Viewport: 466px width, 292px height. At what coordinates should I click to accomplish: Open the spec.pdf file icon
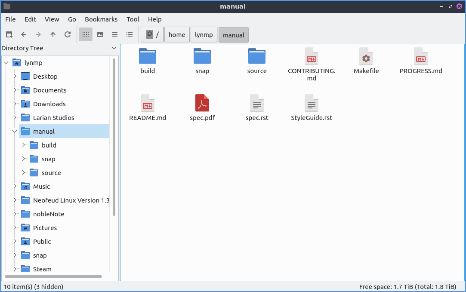(x=202, y=103)
